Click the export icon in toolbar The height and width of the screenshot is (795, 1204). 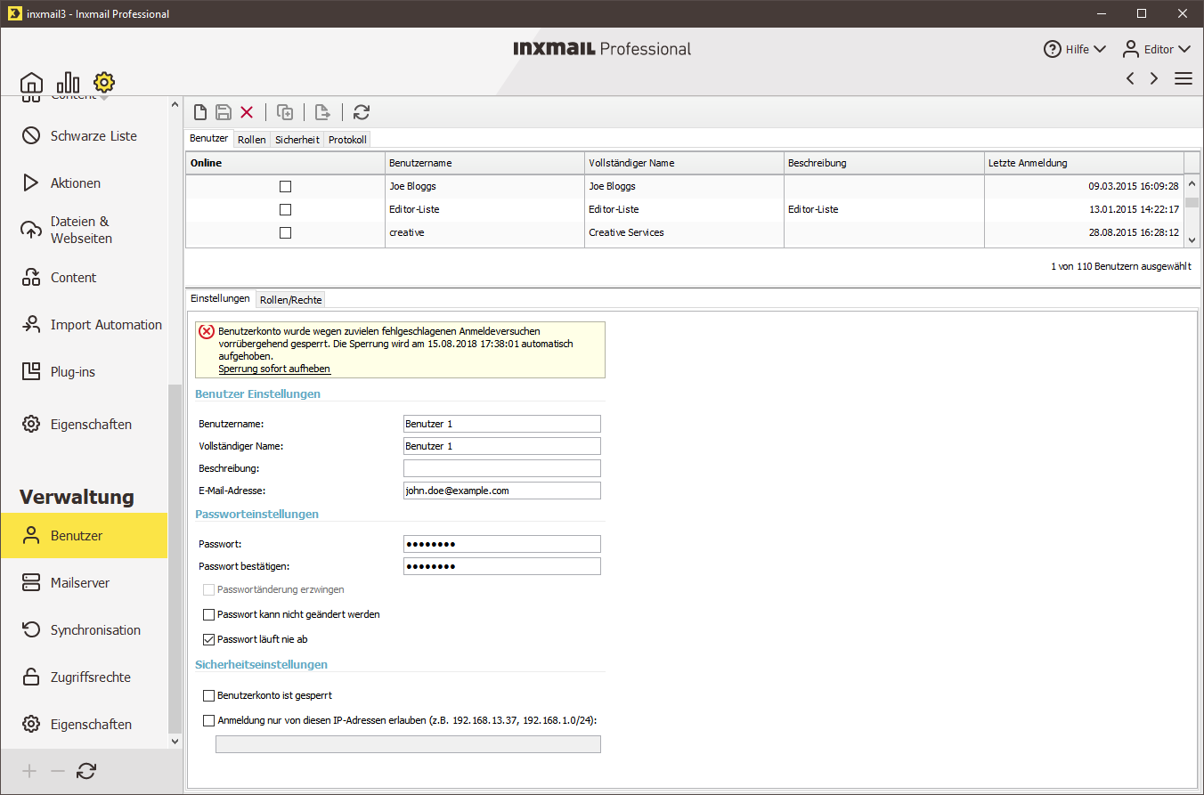pos(322,112)
